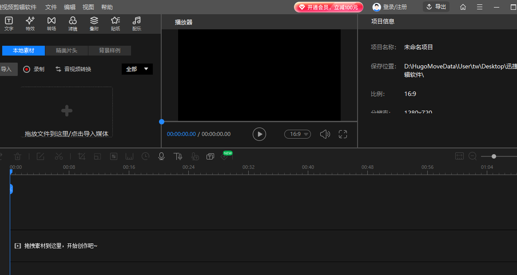This screenshot has width=517, height=275.
Task: Click the clock duration icon
Action: (145, 156)
